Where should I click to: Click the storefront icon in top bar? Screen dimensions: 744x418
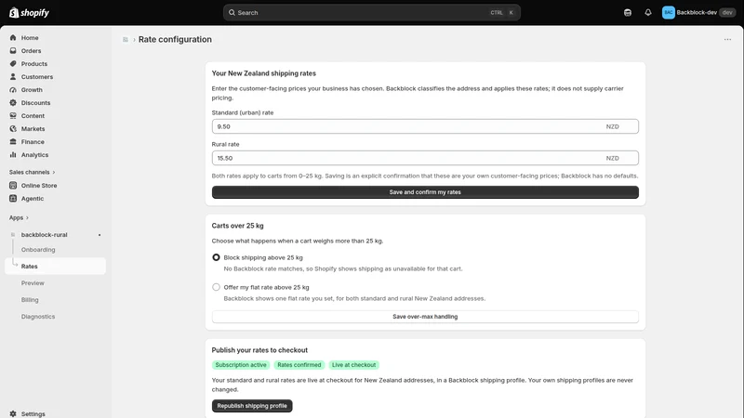point(627,13)
